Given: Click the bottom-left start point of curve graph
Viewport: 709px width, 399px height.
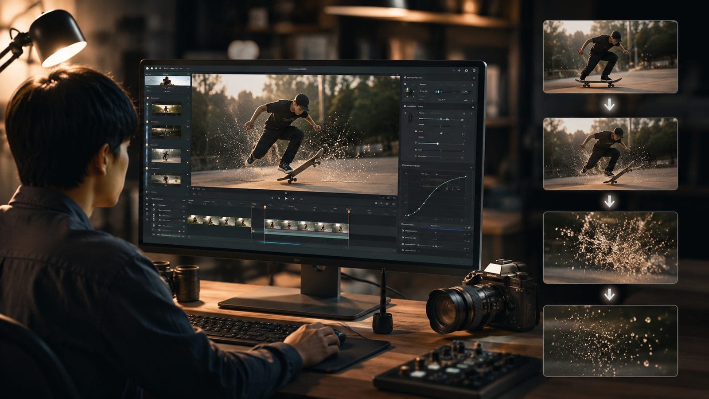Looking at the screenshot, I should (x=409, y=215).
